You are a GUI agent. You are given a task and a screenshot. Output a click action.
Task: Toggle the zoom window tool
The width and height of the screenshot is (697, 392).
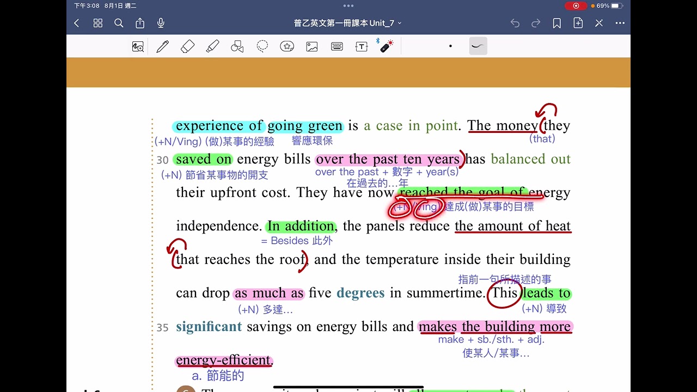(138, 46)
